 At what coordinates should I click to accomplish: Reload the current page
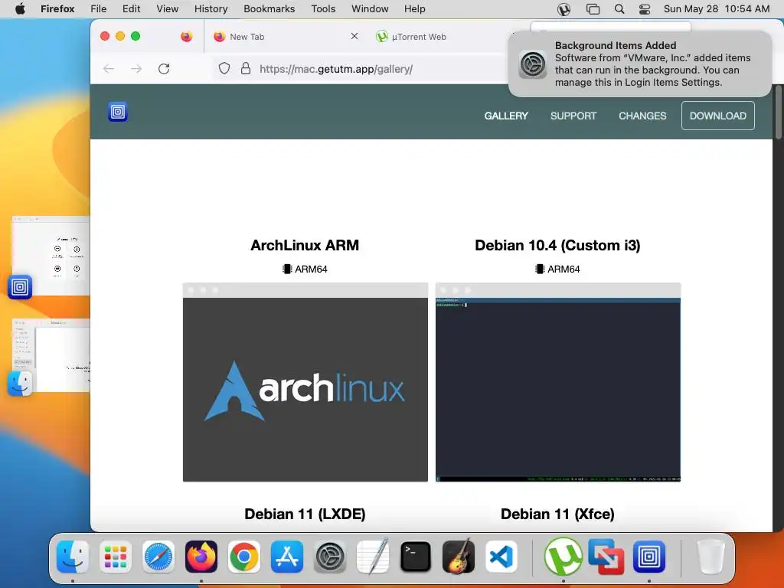pyautogui.click(x=164, y=69)
